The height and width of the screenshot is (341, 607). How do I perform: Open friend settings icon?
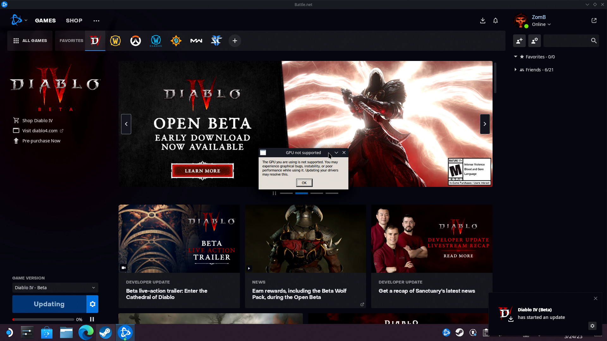click(x=535, y=41)
